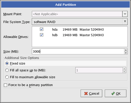Uncheck the hdb drive checkbox
Screen dimensions: 131x103
point(41,35)
